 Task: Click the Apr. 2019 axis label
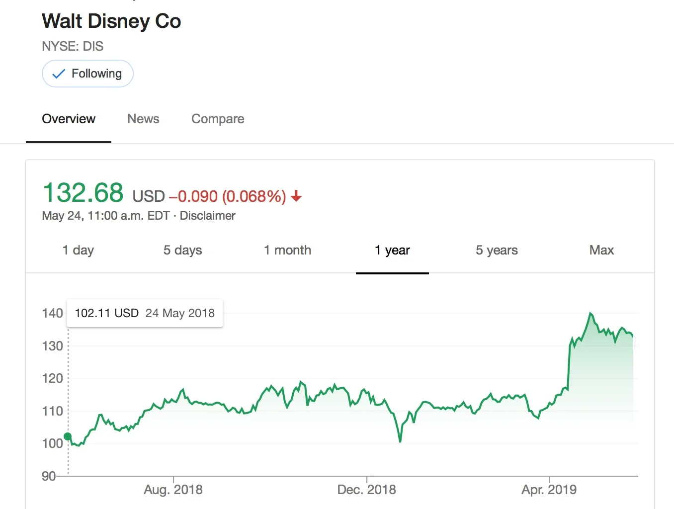pos(549,490)
